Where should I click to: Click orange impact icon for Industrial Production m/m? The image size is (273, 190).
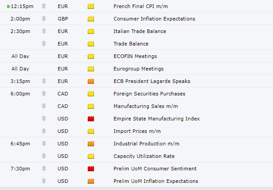[91, 144]
